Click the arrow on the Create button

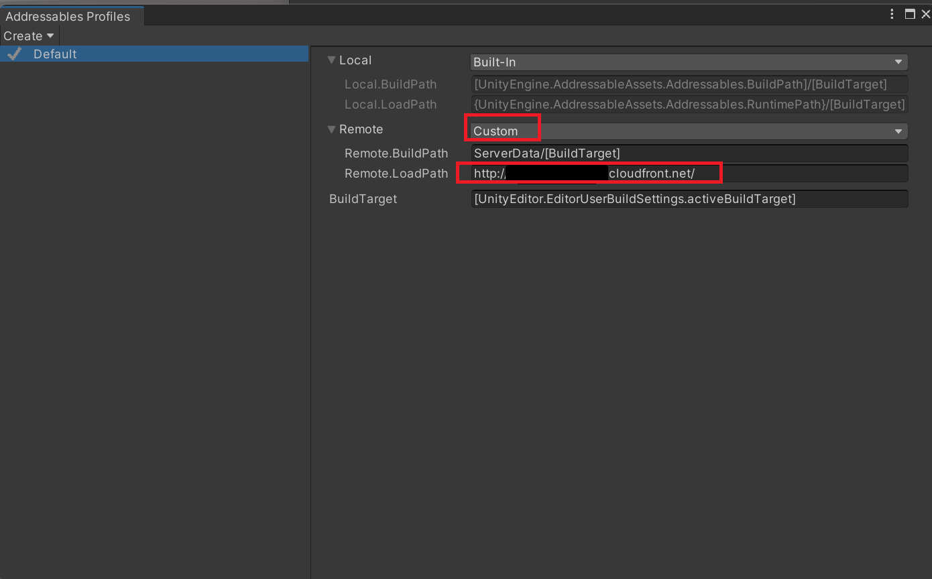[50, 36]
